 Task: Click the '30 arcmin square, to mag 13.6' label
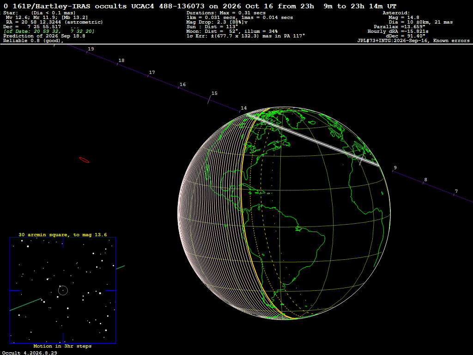pos(63,234)
